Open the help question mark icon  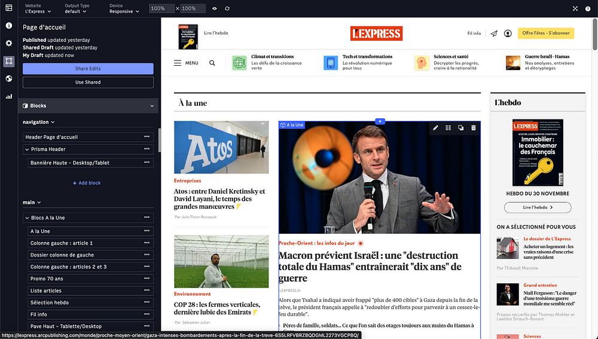588,8
